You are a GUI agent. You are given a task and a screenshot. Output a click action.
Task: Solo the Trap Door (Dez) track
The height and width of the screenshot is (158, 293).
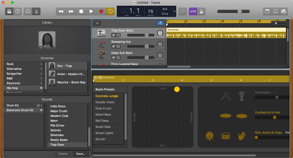click(x=118, y=35)
